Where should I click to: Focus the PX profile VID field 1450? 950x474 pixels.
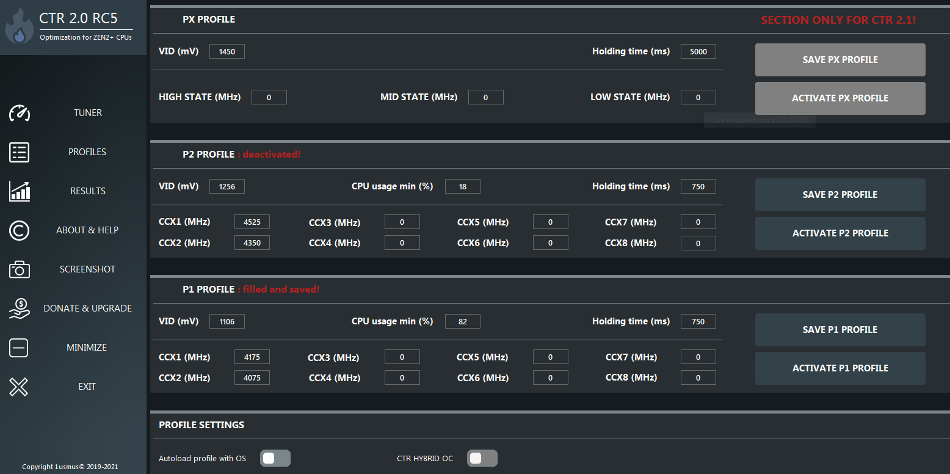coord(227,52)
